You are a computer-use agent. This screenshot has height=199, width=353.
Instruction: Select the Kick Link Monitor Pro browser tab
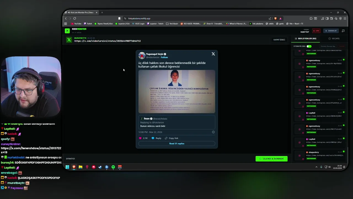(x=82, y=12)
